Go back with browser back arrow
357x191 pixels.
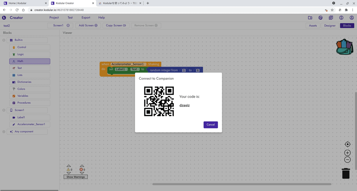pos(4,10)
